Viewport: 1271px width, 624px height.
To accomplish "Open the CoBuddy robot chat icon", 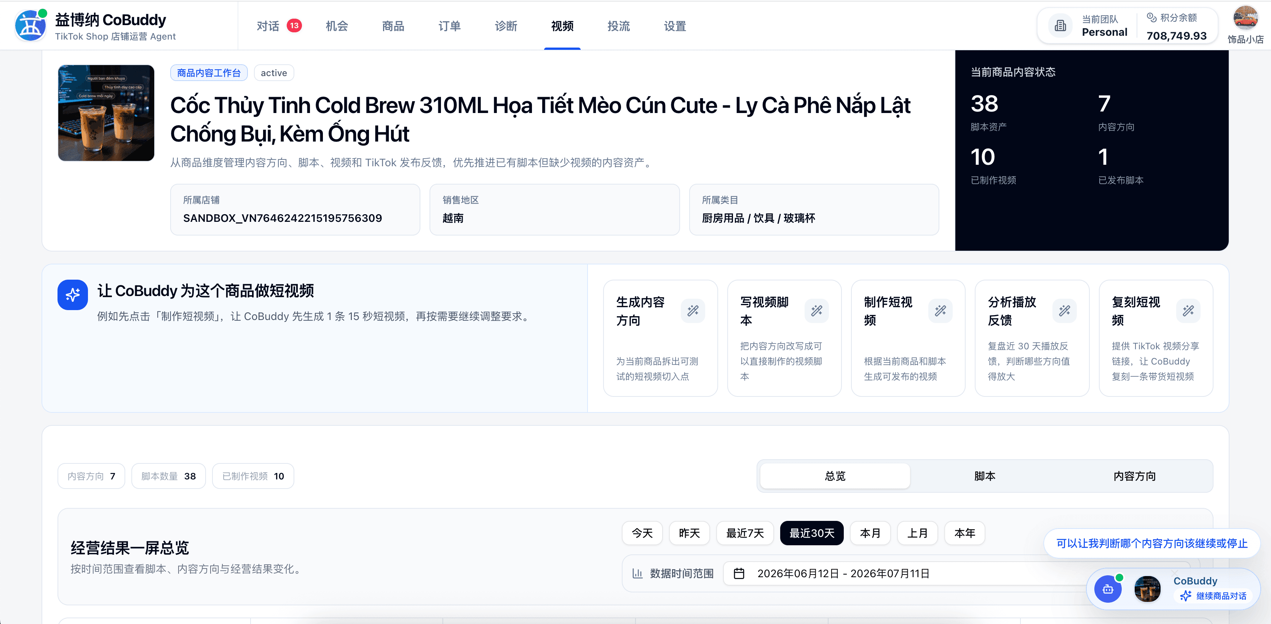I will (x=1108, y=589).
